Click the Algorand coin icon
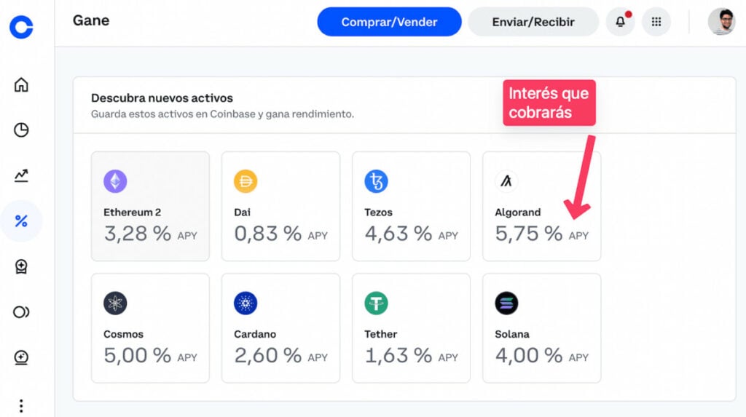The height and width of the screenshot is (417, 746). coord(506,181)
